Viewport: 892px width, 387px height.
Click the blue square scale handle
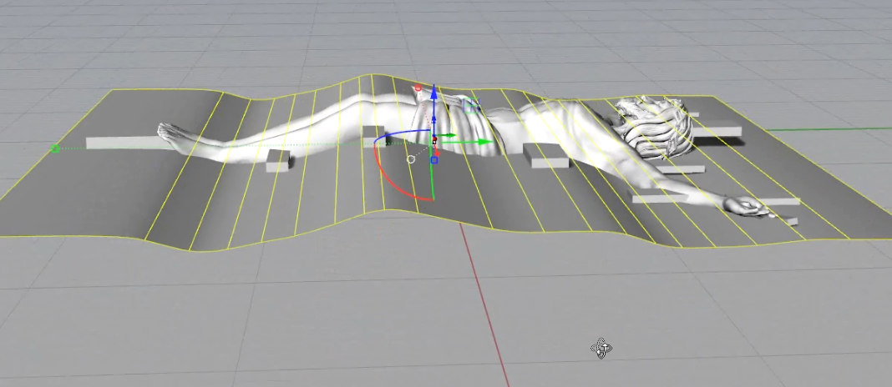tap(433, 160)
